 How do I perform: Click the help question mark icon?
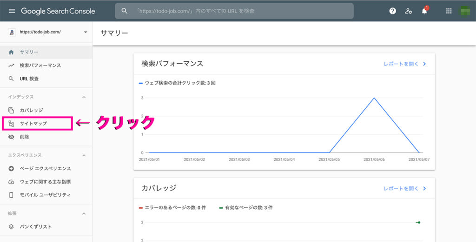coord(392,11)
